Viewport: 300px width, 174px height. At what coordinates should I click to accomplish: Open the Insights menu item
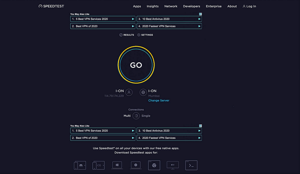pyautogui.click(x=152, y=6)
